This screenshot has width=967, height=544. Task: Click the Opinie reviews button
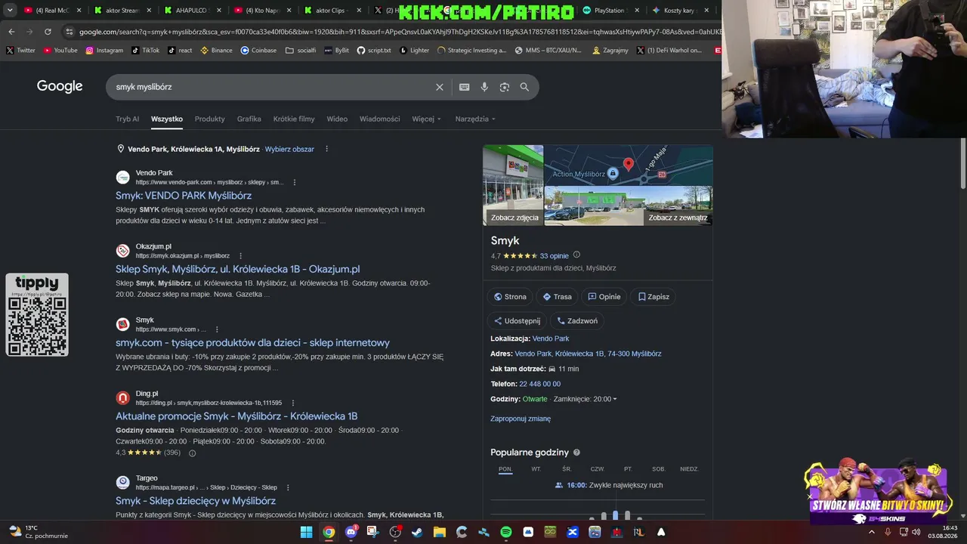[x=604, y=297]
